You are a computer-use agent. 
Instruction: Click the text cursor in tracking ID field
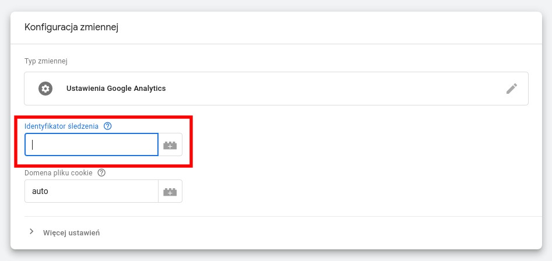coord(33,144)
